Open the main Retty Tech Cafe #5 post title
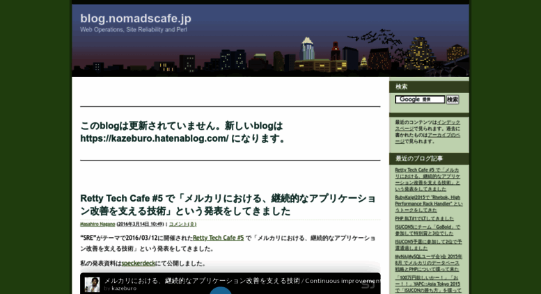 tap(228, 205)
